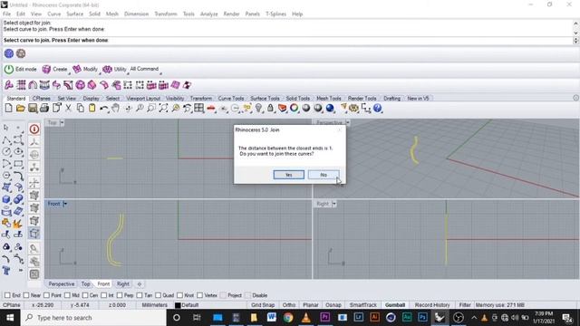The height and width of the screenshot is (326, 580).
Task: Click the blue Render sphere icon
Action: tap(330, 109)
